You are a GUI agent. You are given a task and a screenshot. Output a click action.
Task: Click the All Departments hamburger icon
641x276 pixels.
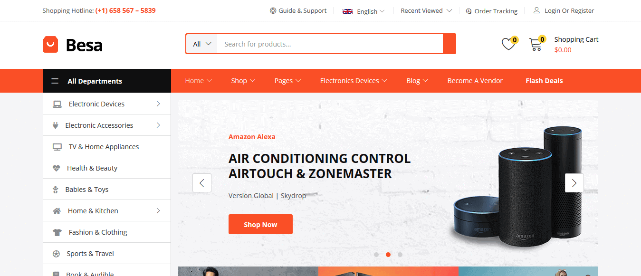coord(55,81)
